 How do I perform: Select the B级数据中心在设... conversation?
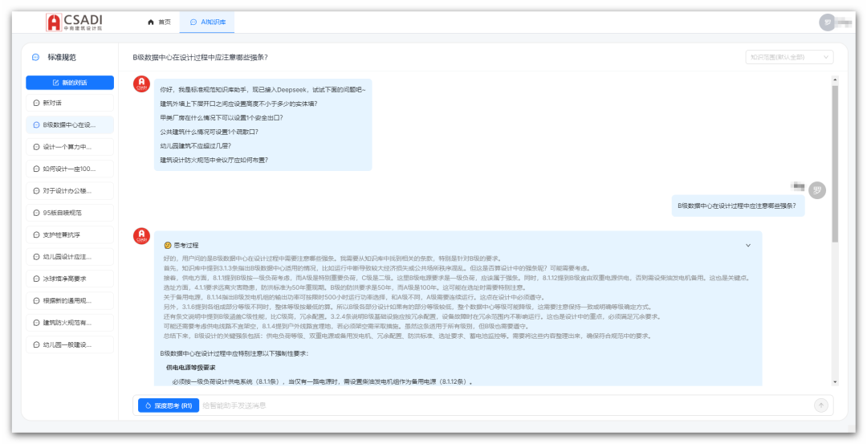click(x=70, y=125)
